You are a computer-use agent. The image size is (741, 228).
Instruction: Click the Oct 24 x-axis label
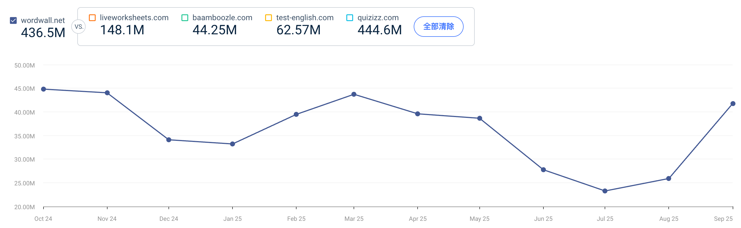click(43, 219)
